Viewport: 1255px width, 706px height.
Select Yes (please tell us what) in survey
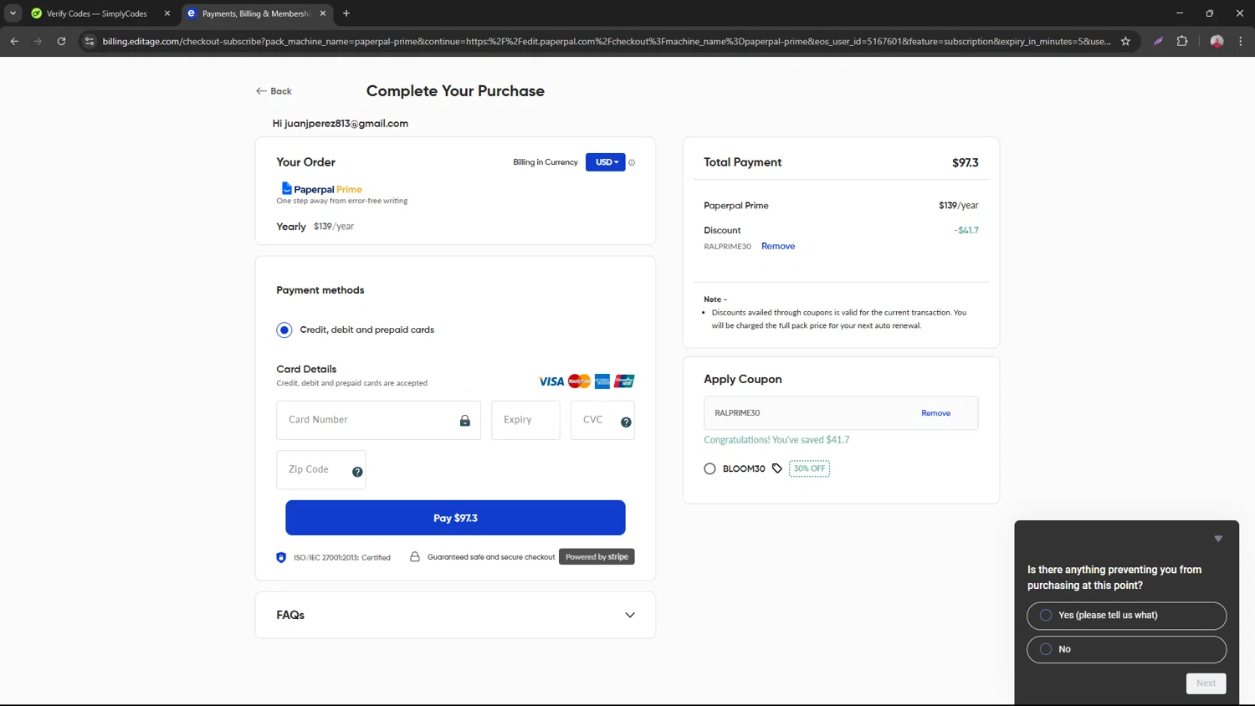(1126, 616)
